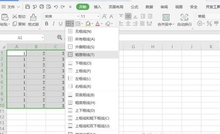Align text to top
Screen dimensions: 220x134
click(x=121, y=16)
